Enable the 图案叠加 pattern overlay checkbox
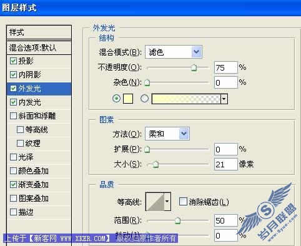Screen dimensions: 301x246 point(13,199)
